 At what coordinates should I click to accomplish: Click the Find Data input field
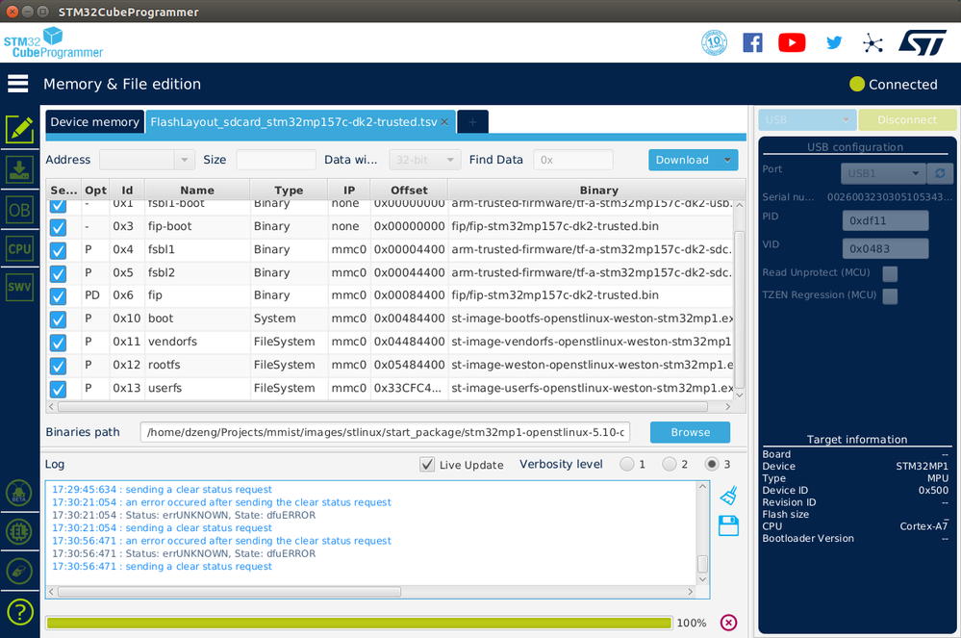[x=573, y=160]
